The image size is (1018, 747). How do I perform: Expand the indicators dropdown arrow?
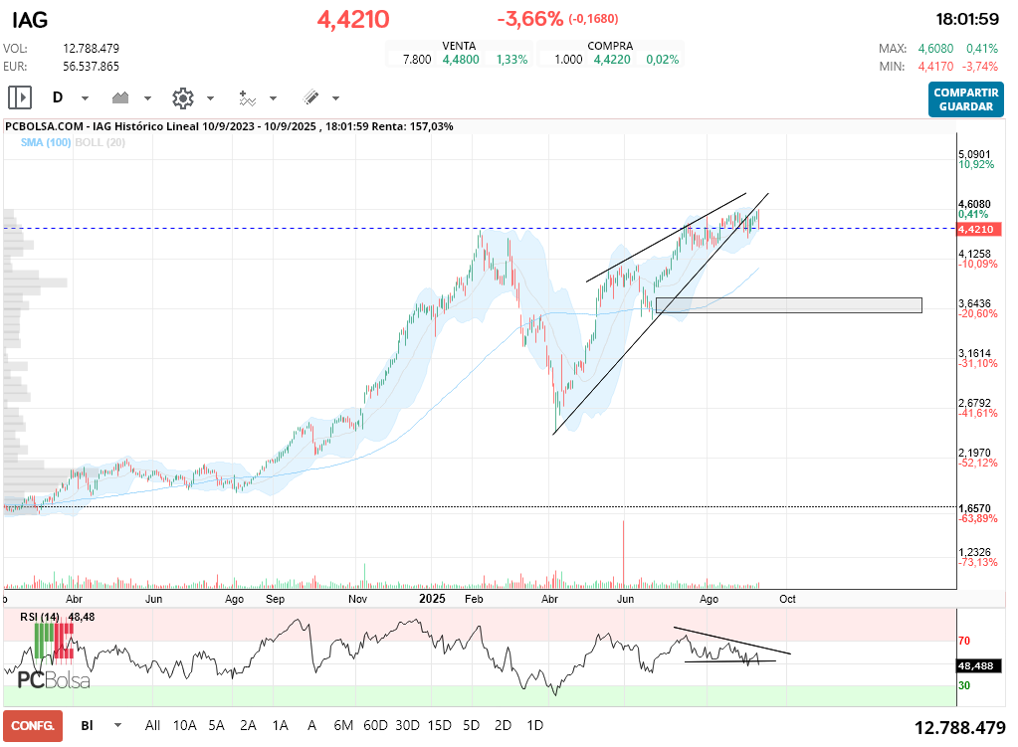pyautogui.click(x=274, y=98)
